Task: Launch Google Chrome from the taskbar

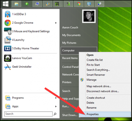Action: (79, 4)
